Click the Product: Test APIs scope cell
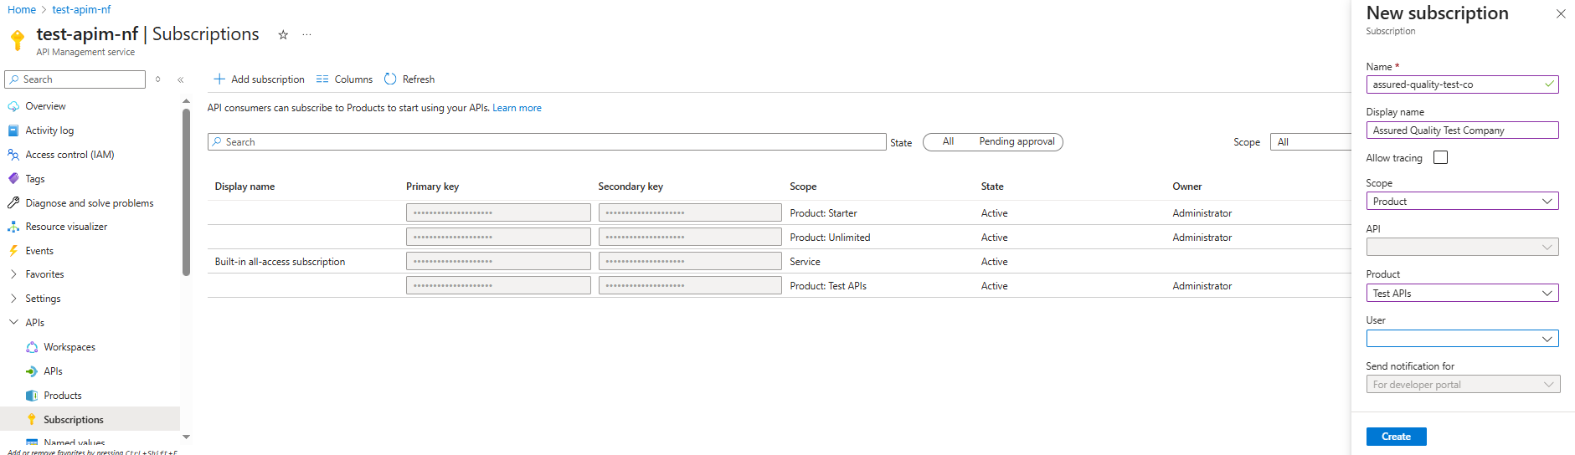1575x455 pixels. tap(828, 286)
